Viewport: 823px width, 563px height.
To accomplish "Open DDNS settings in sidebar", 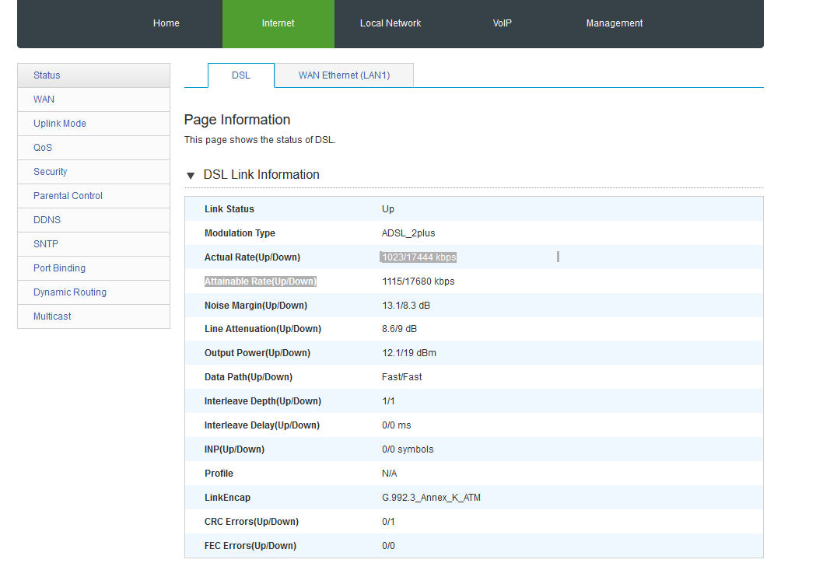I will tap(93, 220).
